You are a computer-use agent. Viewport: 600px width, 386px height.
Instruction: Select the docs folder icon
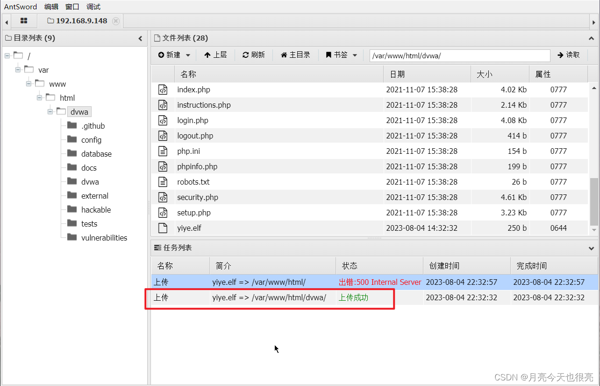pyautogui.click(x=72, y=167)
